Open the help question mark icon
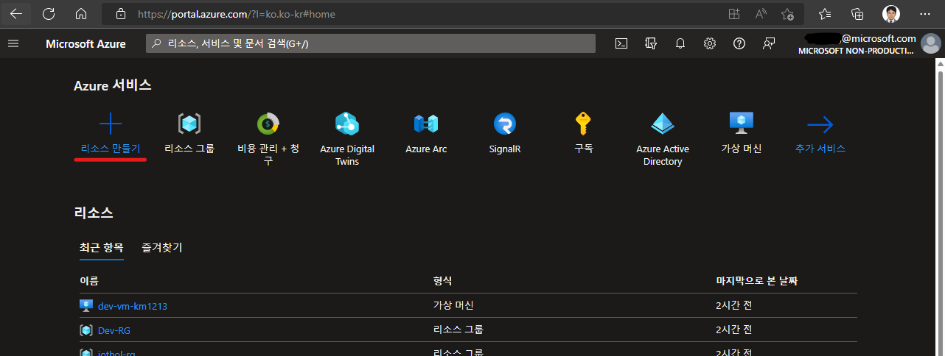The height and width of the screenshot is (356, 945). click(x=739, y=43)
